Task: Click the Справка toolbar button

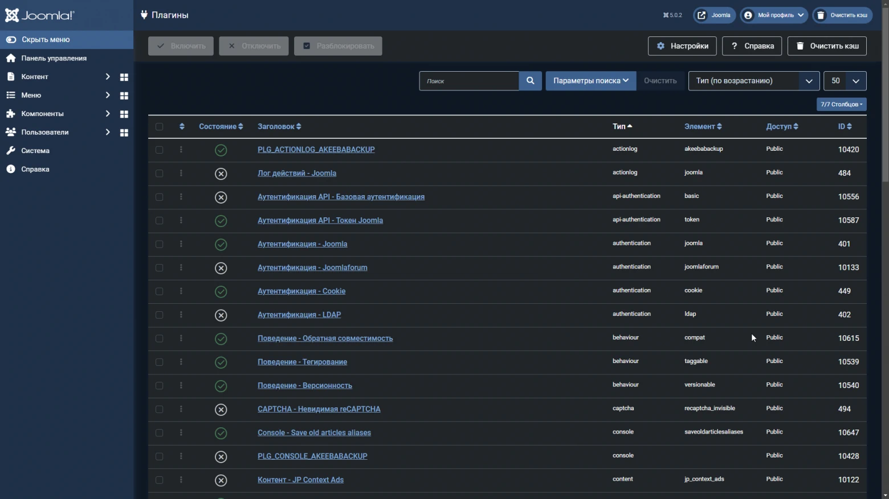Action: point(752,46)
